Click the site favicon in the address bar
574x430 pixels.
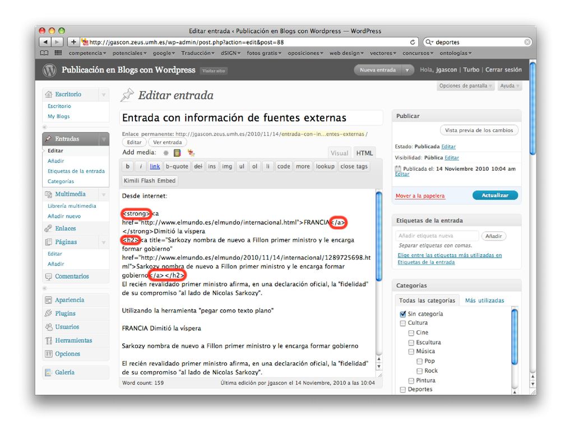point(85,42)
